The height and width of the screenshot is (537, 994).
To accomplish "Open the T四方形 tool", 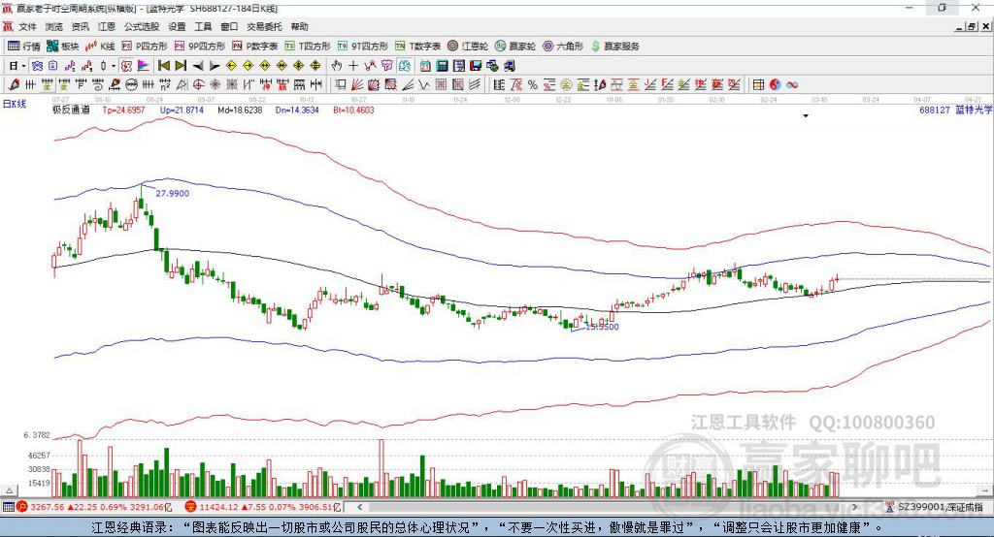I will click(x=308, y=47).
